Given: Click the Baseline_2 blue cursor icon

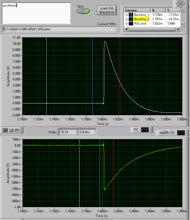Looking at the screenshot, I should point(131,19).
